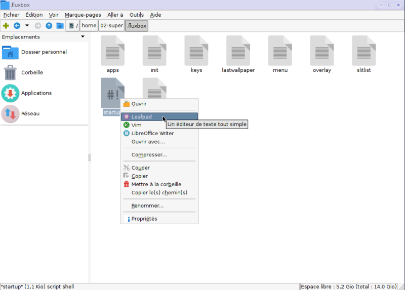Choose Mettre à la corbeille
Image resolution: width=405 pixels, height=290 pixels.
(159, 184)
